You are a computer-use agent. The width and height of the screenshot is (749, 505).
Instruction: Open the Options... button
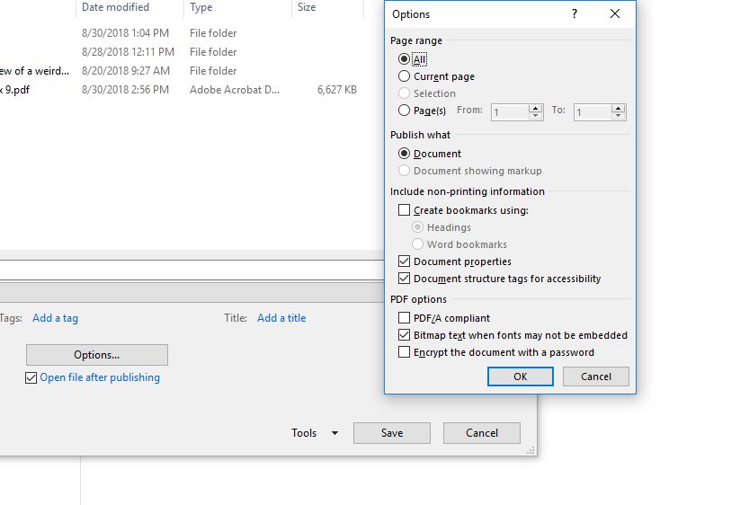pos(97,355)
